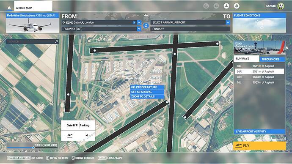Screen dimensions: 292x164
Task: Expand the departure airport dropdown
Action: pyautogui.click(x=139, y=22)
